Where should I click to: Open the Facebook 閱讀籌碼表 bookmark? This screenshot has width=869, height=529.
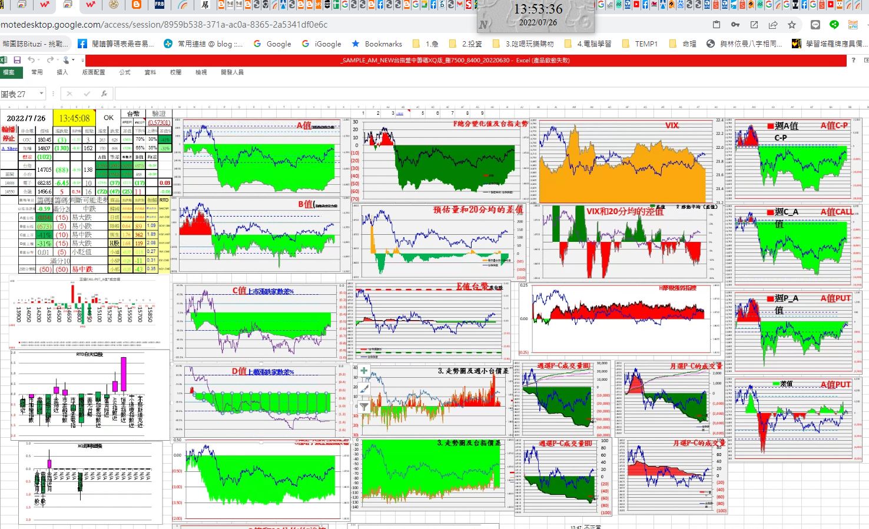116,44
